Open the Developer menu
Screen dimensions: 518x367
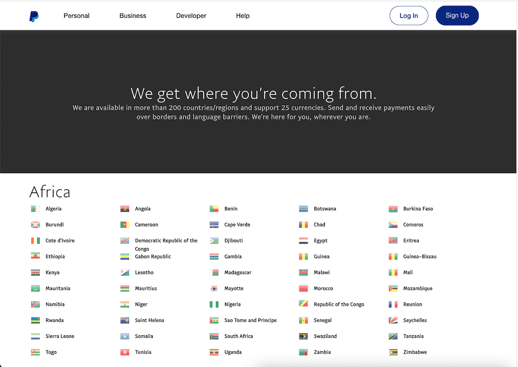tap(191, 16)
